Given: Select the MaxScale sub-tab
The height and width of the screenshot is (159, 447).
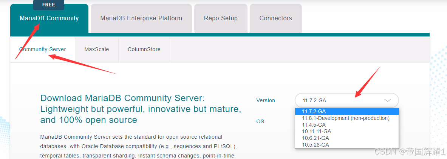Looking at the screenshot, I should pos(97,49).
